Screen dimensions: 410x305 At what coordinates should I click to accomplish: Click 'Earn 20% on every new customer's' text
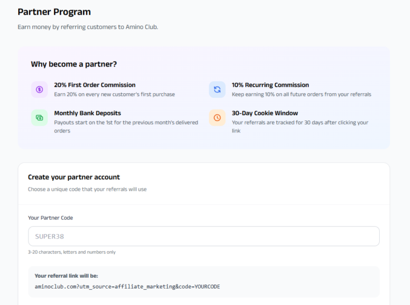tap(114, 94)
